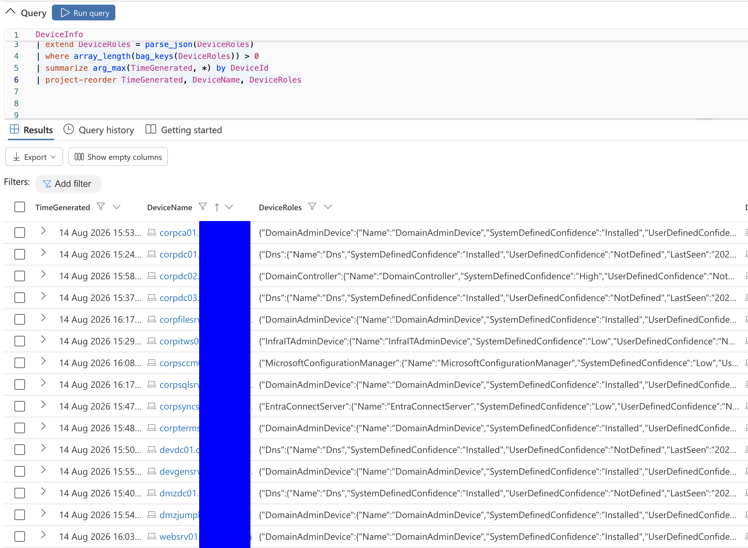
Task: Open the Export dropdown
Action: tap(34, 157)
